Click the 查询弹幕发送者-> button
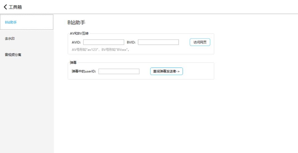The height and width of the screenshot is (153, 298). tap(166, 71)
